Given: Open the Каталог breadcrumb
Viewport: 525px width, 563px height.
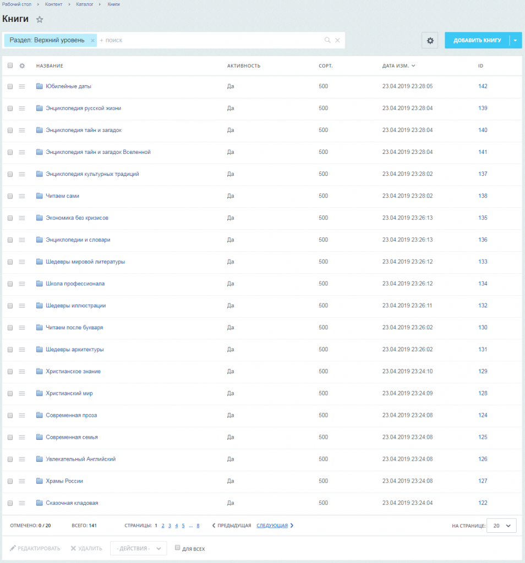Looking at the screenshot, I should 84,4.
